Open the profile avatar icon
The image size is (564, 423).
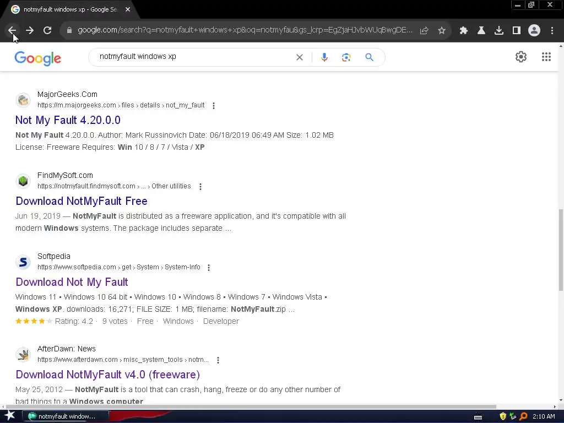[x=534, y=31]
